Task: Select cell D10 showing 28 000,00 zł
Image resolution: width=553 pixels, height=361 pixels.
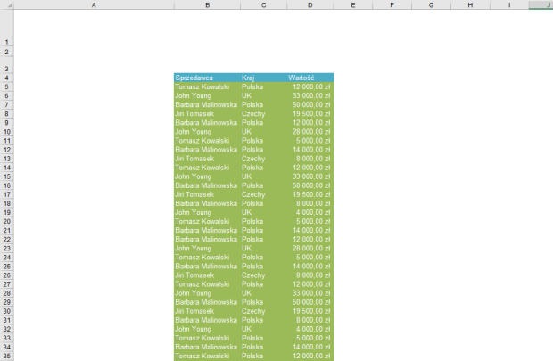Action: (310, 131)
